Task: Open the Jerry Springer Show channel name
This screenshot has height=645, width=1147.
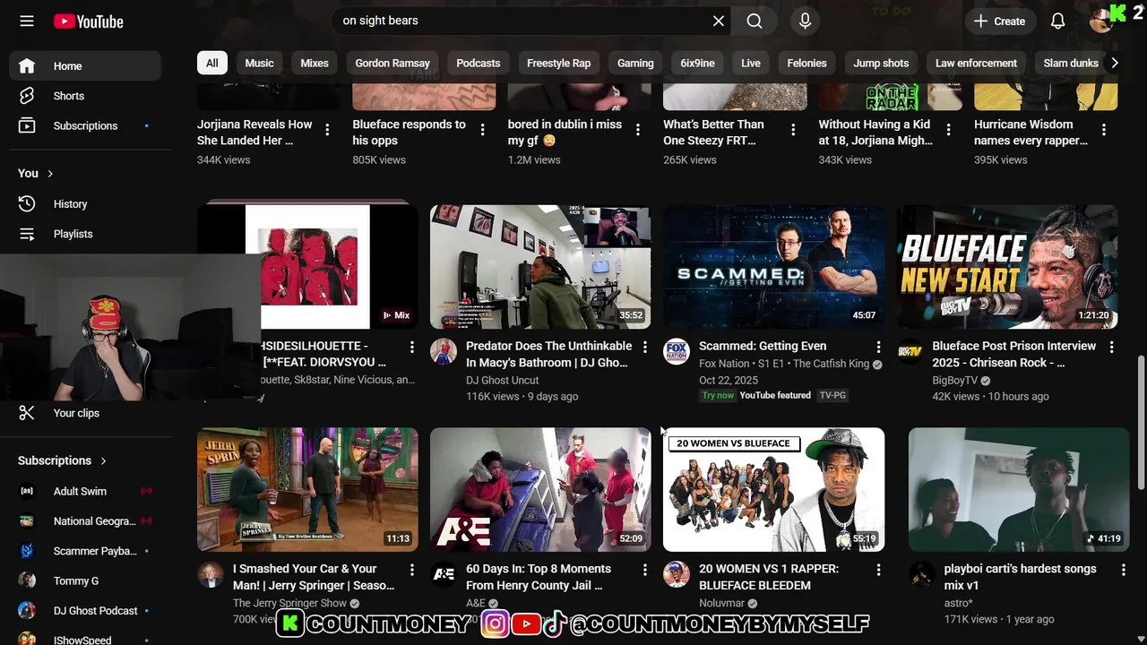Action: pyautogui.click(x=289, y=603)
